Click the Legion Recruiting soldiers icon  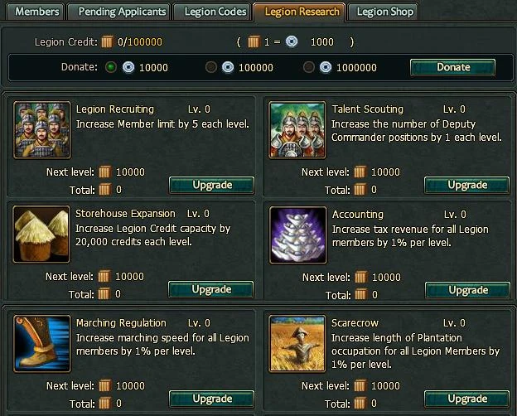(42, 129)
